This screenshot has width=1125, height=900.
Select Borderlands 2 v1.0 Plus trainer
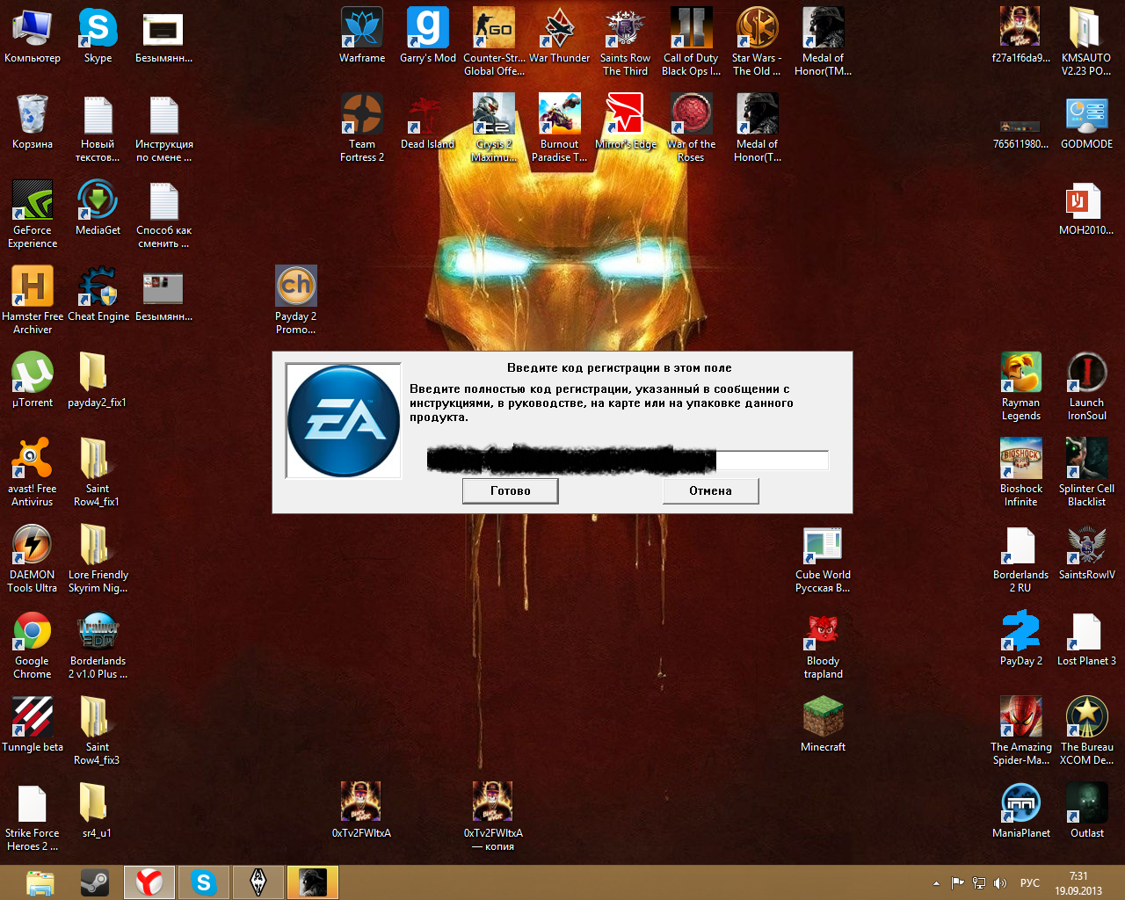pyautogui.click(x=98, y=645)
